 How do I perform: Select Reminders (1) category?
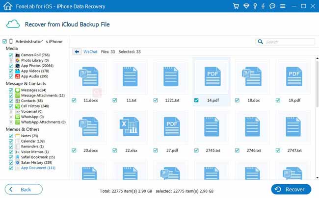tap(32, 147)
